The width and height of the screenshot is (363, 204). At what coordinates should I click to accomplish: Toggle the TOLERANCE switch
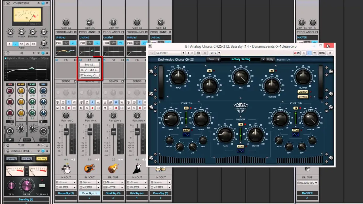(x=42, y=186)
